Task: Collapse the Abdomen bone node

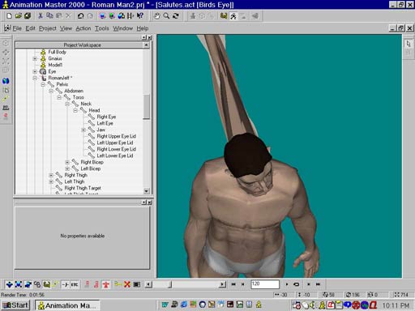Action: point(51,91)
